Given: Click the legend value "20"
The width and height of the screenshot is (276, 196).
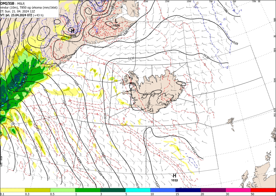Looking at the screenshot, I should click(202, 194).
